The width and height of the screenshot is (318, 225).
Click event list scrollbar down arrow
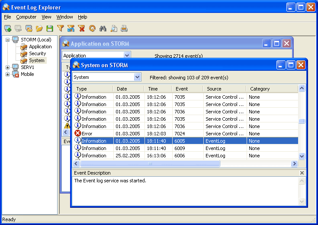[302, 156]
